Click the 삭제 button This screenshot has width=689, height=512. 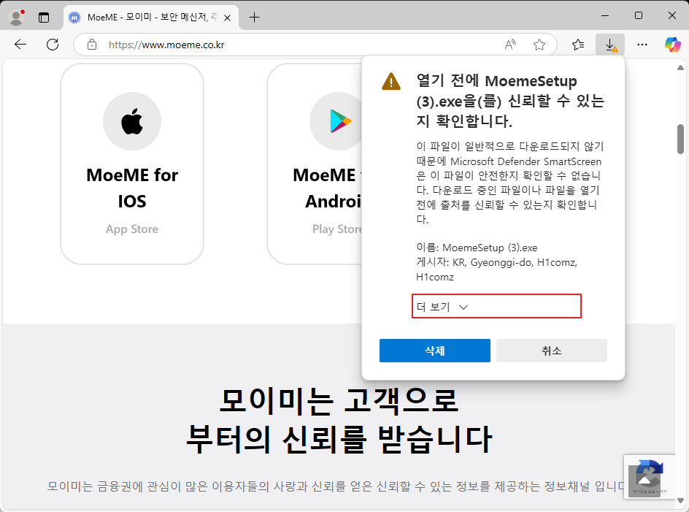[434, 351]
